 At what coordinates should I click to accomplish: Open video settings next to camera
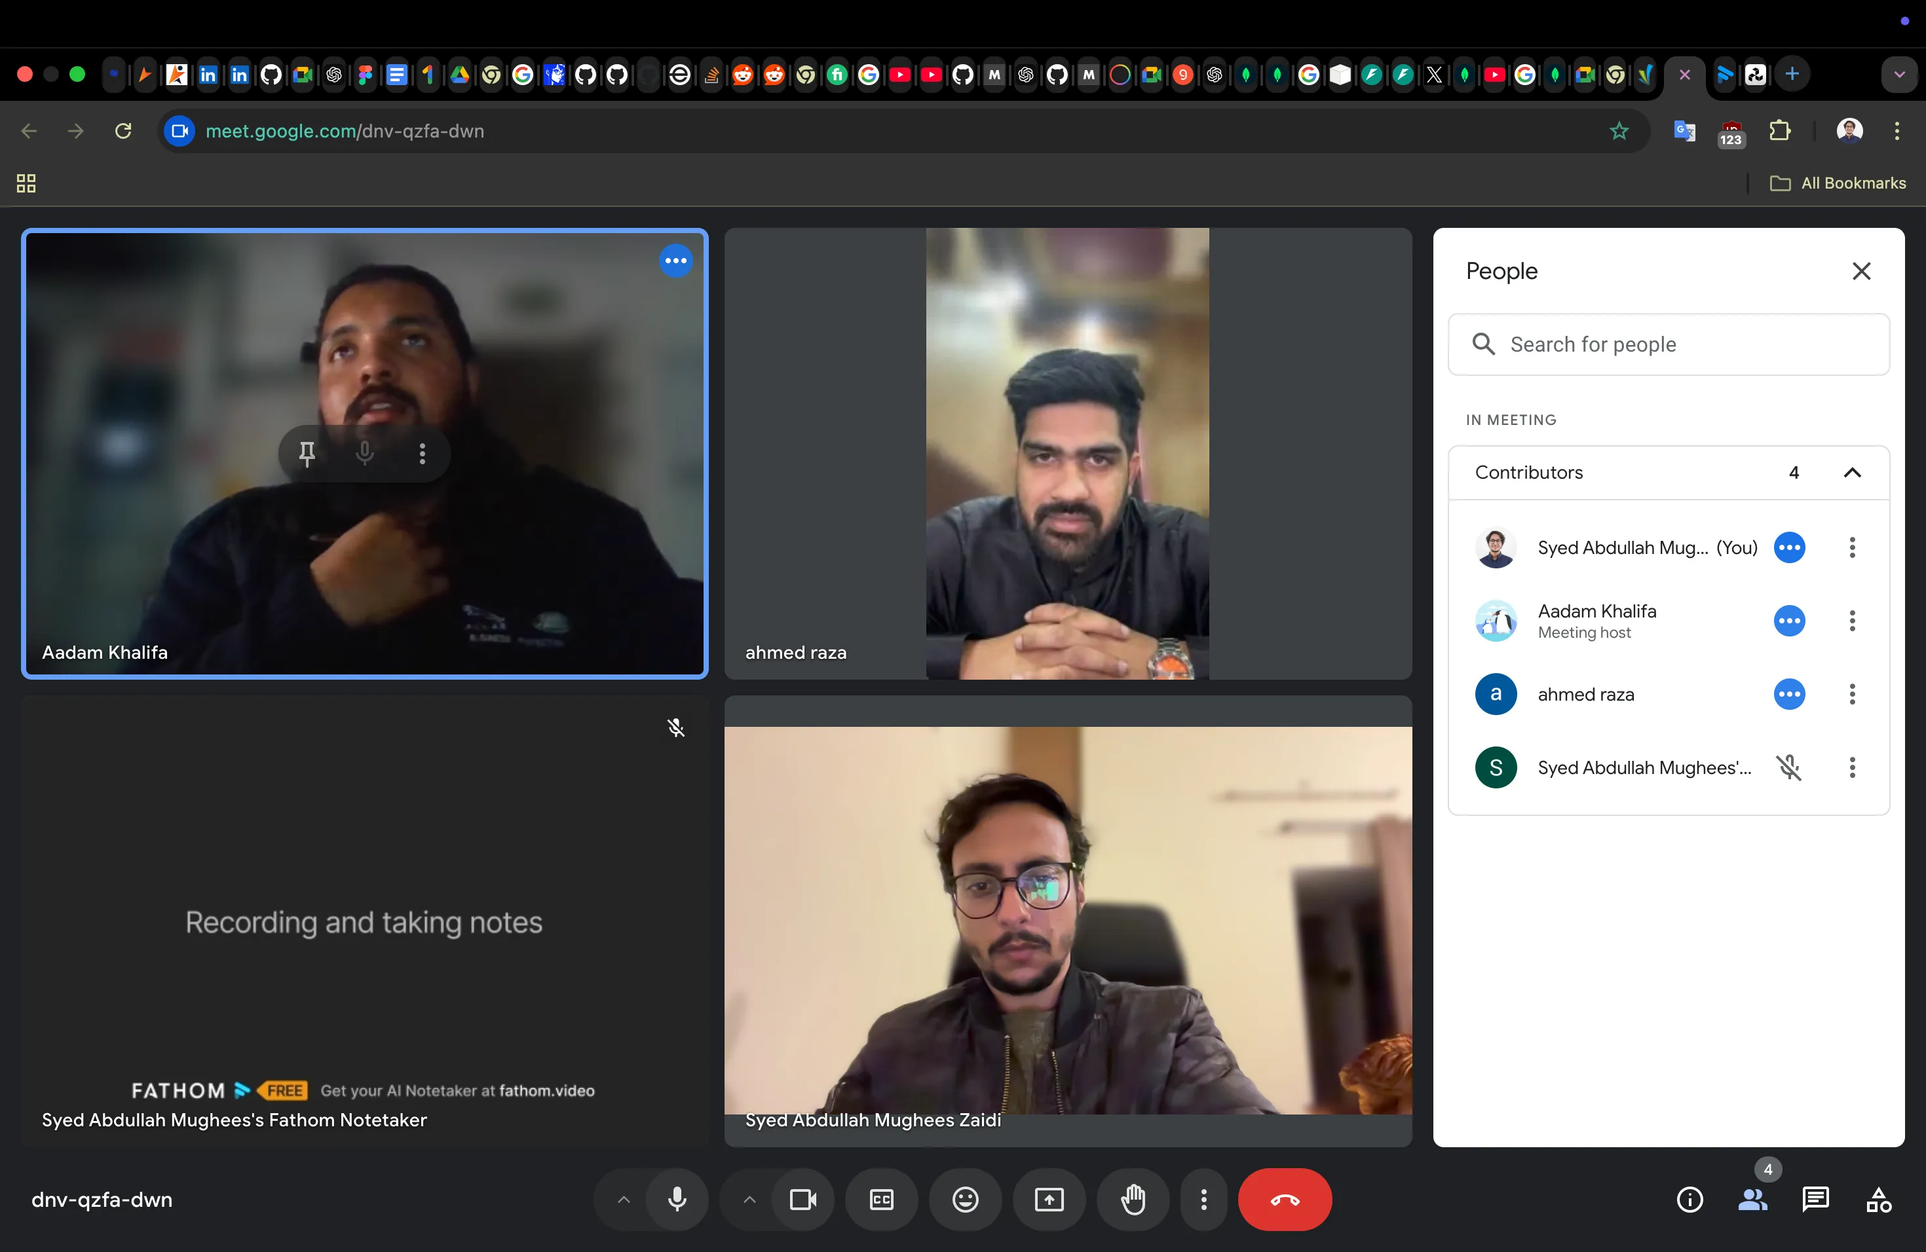pyautogui.click(x=749, y=1200)
